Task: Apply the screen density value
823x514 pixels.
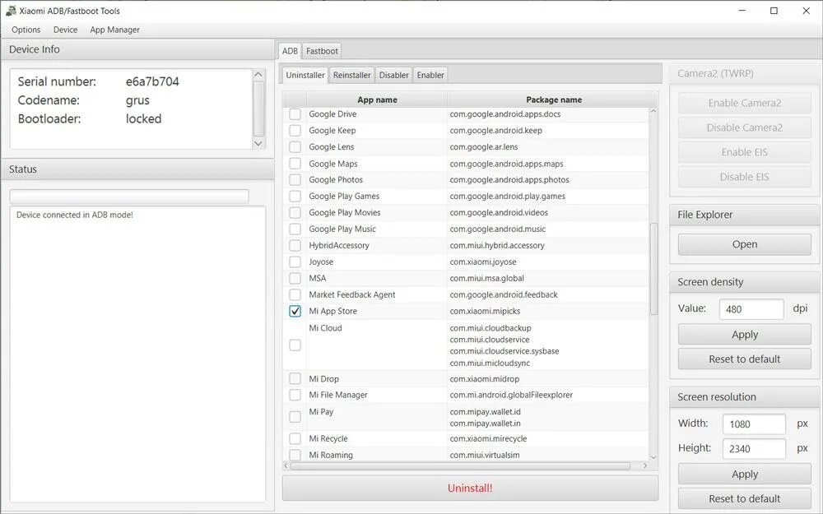Action: tap(744, 335)
